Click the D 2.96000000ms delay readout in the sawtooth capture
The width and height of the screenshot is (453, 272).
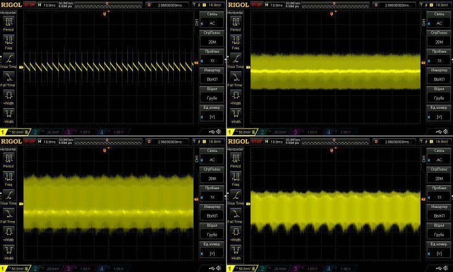click(168, 5)
